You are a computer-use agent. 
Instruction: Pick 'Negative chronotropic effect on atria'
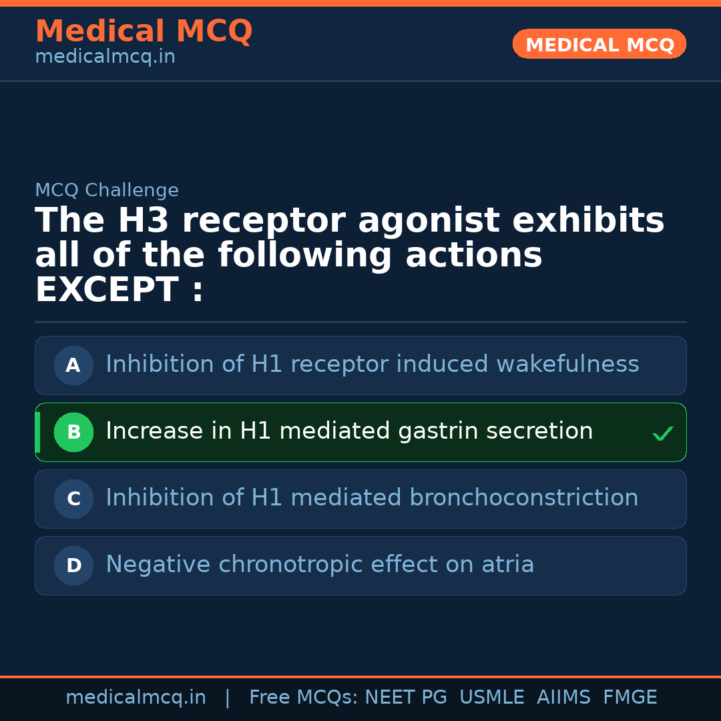(x=320, y=565)
